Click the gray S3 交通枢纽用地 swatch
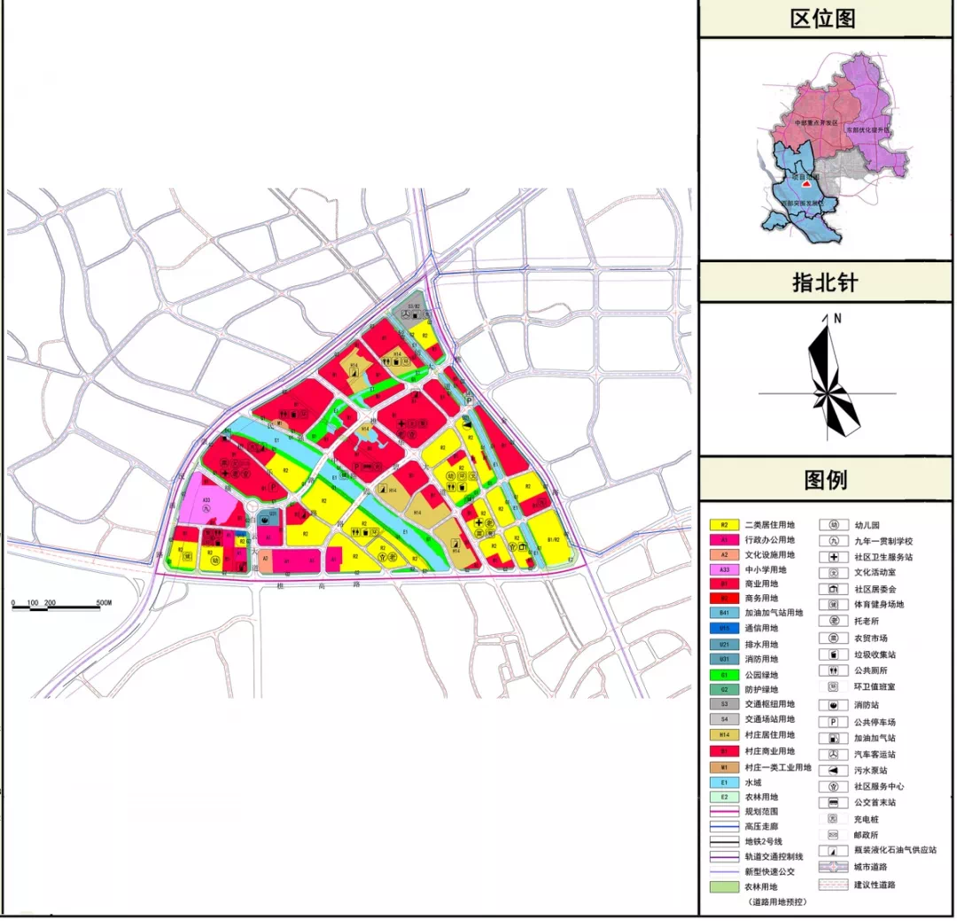This screenshot has width=957, height=921. [x=725, y=704]
